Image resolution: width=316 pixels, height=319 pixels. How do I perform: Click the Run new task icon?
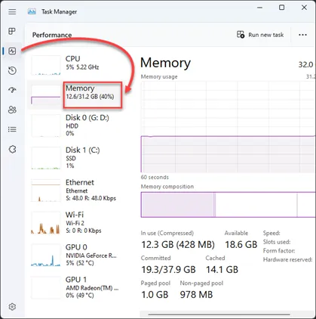241,35
